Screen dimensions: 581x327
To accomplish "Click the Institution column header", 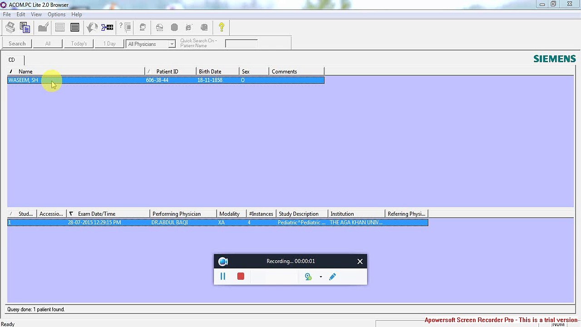I will pos(356,214).
